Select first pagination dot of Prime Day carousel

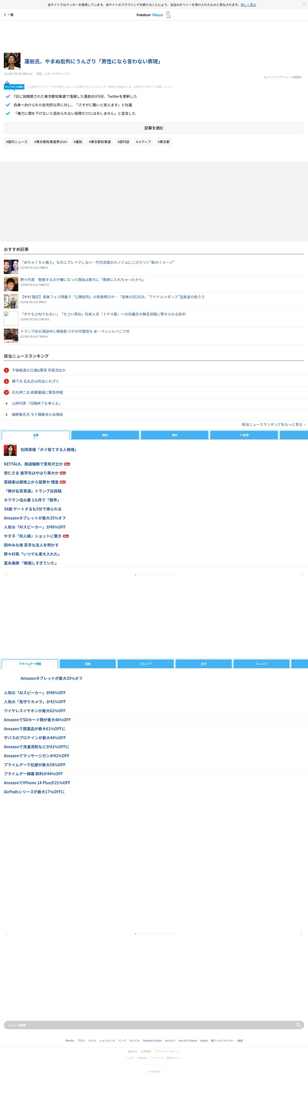(136, 934)
